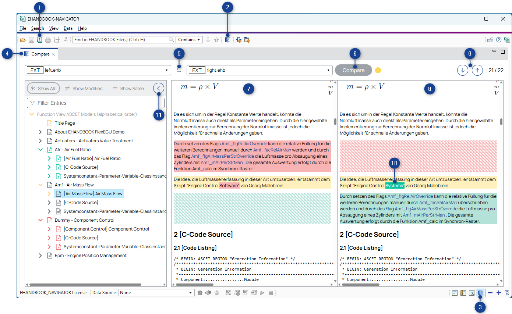Click the open file folder icon
Viewport: 512px width, 314px height.
pyautogui.click(x=23, y=40)
